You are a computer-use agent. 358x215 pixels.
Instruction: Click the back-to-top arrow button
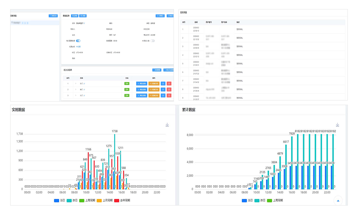click(x=338, y=201)
